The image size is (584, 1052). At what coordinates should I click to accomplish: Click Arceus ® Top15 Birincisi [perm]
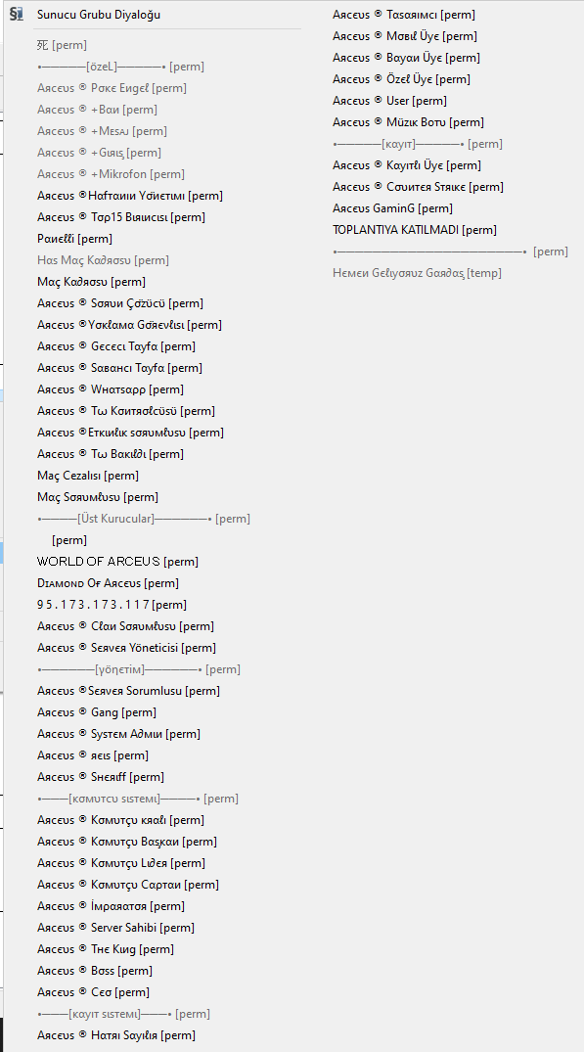[121, 217]
